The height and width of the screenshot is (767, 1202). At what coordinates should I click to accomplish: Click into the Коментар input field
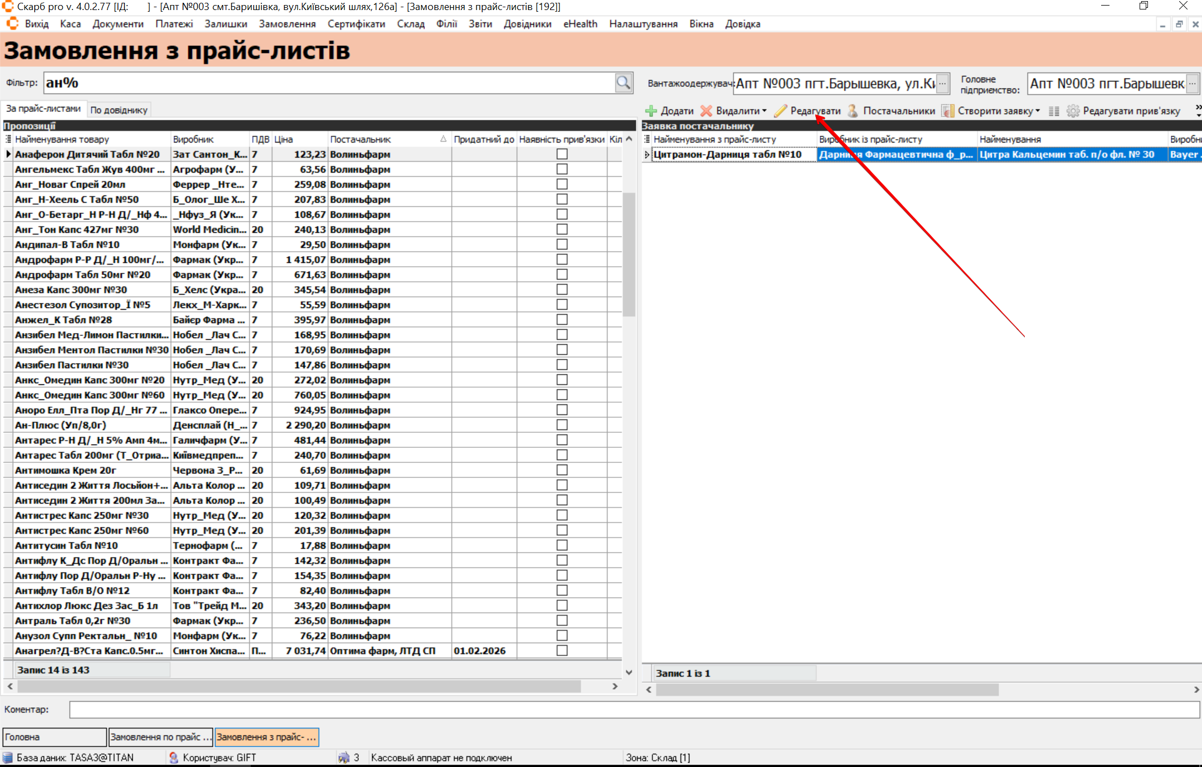pyautogui.click(x=634, y=709)
